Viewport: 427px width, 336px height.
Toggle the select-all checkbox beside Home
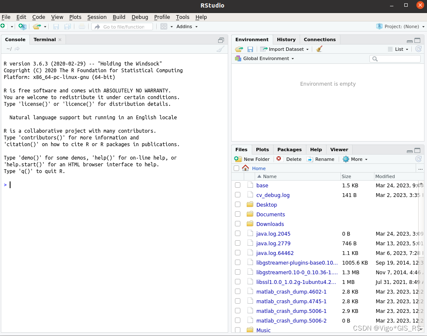tap(236, 168)
